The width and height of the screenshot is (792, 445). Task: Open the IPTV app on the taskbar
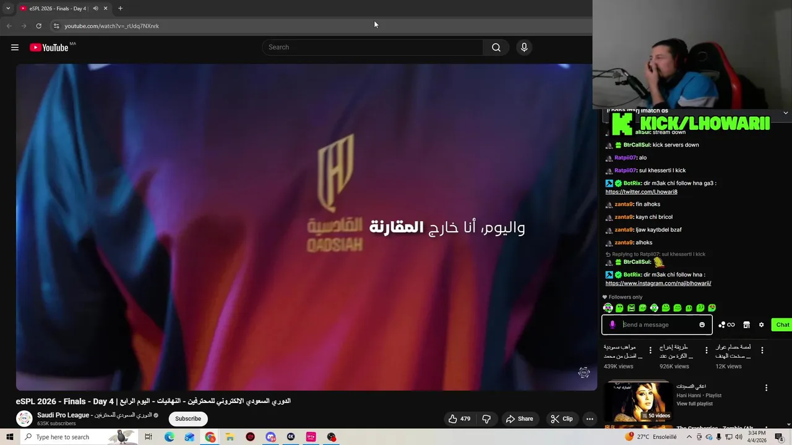(x=311, y=437)
